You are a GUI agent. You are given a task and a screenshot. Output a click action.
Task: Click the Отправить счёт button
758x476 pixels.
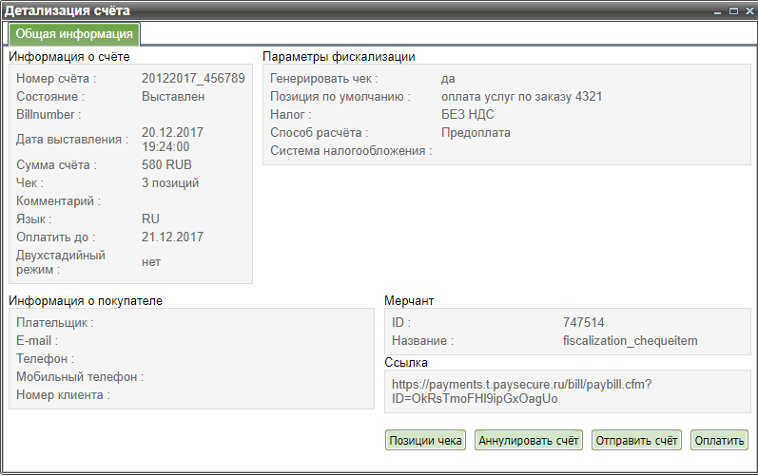[636, 440]
